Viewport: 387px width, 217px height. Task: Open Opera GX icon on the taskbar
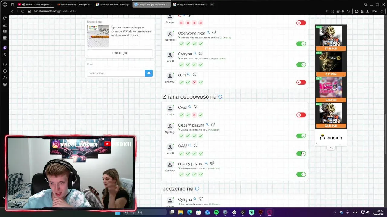point(269,212)
